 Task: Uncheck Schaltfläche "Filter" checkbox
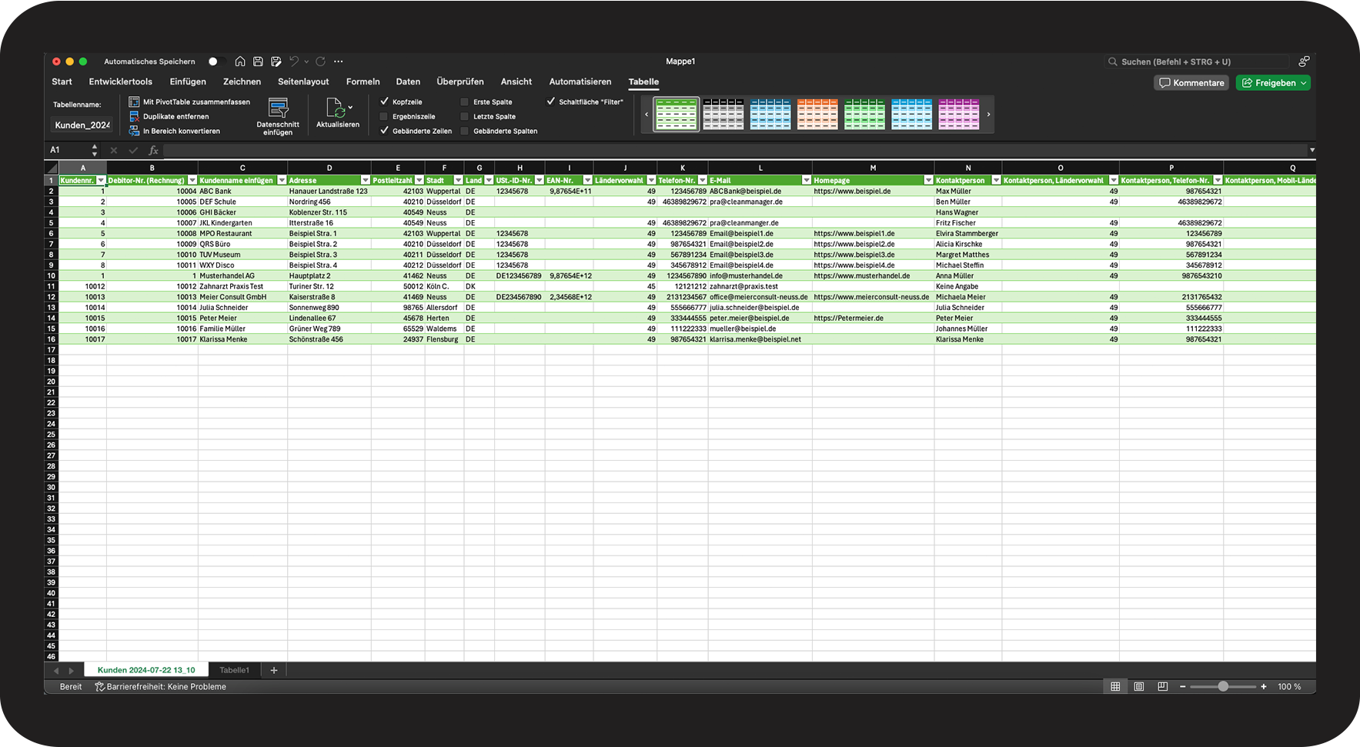pos(551,102)
